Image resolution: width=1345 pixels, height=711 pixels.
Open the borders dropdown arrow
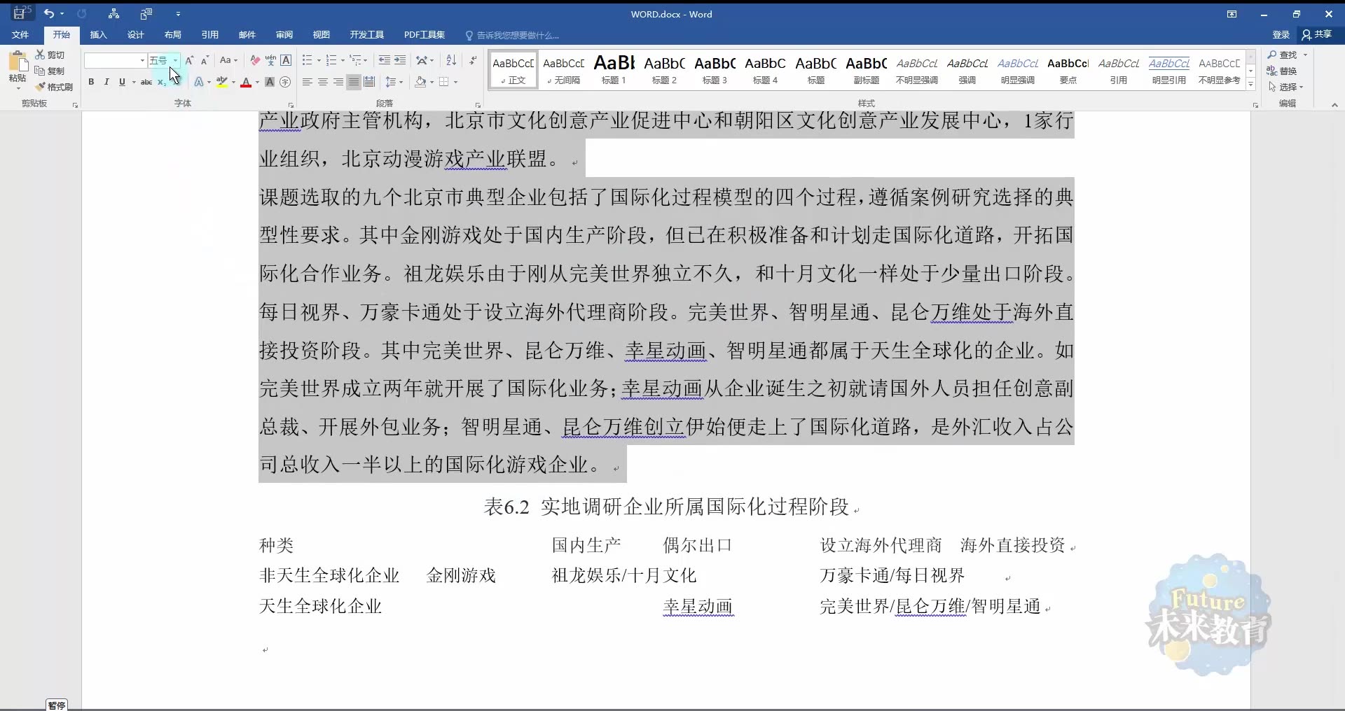tap(455, 82)
